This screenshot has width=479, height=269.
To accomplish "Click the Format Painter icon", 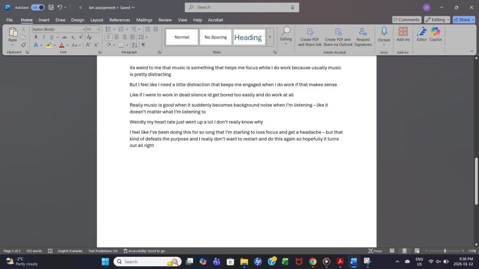I will point(23,45).
